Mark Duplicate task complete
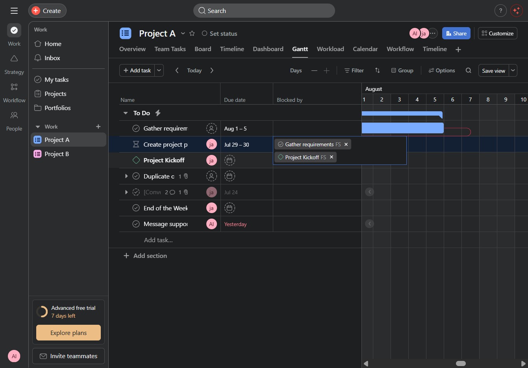The image size is (528, 368). tap(136, 176)
